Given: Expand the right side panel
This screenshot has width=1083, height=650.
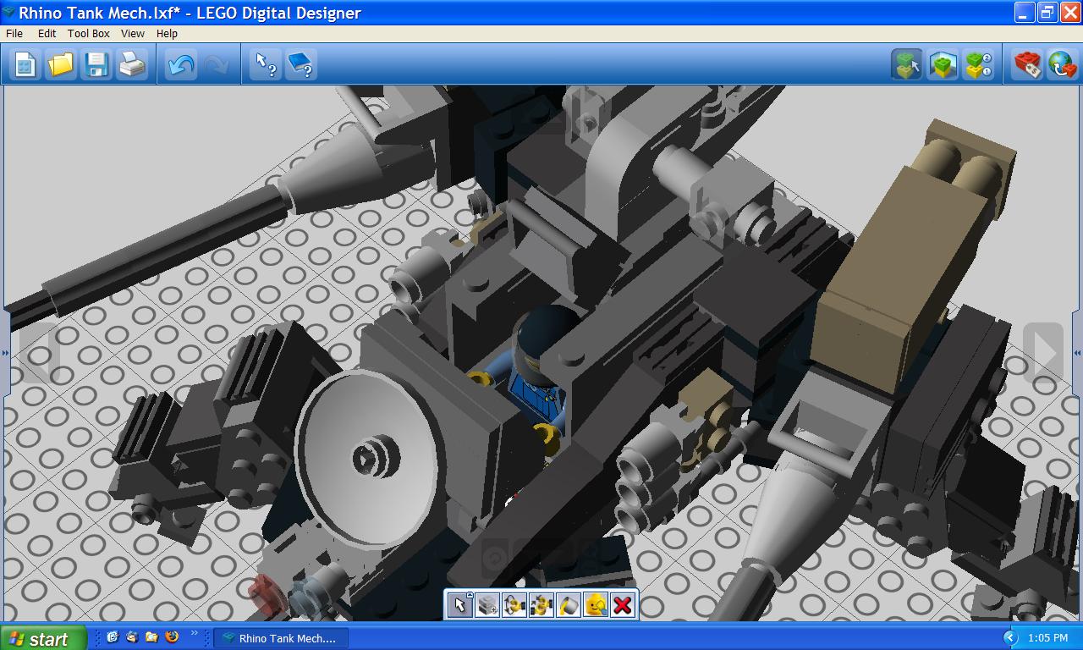Looking at the screenshot, I should click(1078, 353).
